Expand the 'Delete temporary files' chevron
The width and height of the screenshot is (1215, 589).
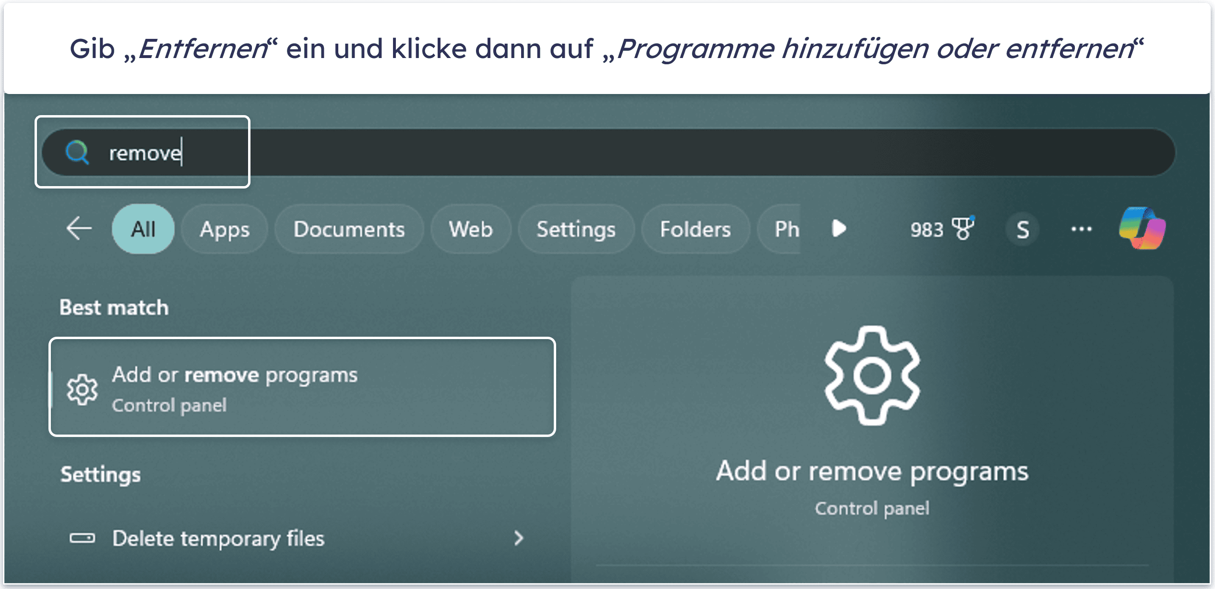(x=518, y=538)
